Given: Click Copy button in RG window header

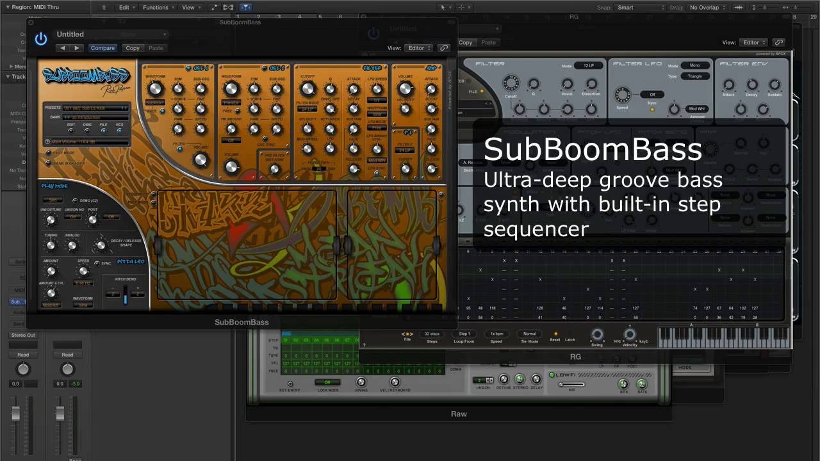Looking at the screenshot, I should click(466, 42).
